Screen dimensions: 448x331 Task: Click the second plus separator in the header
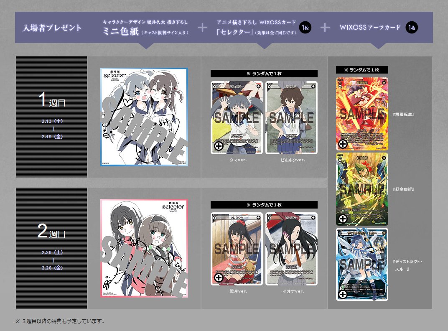pos(325,28)
